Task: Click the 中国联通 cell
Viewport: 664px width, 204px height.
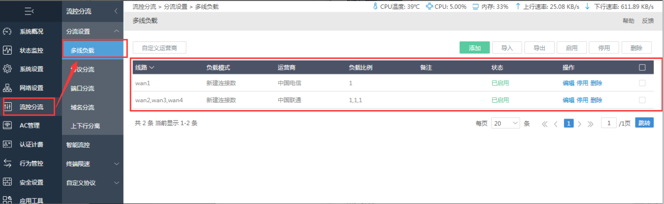Action: [x=289, y=100]
